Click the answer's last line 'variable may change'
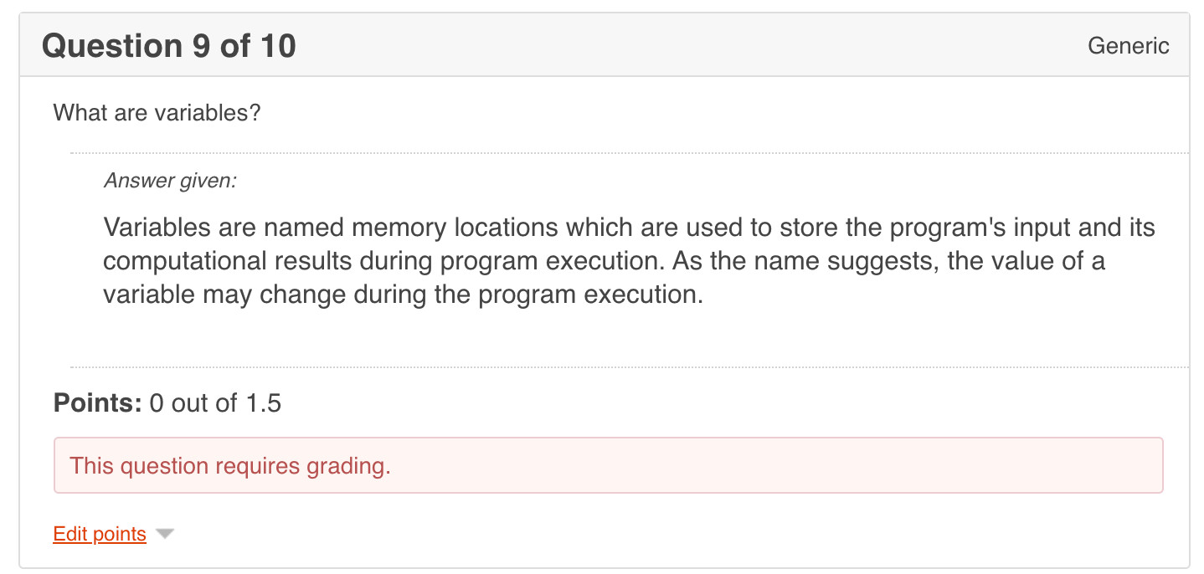This screenshot has width=1204, height=574. (x=402, y=295)
